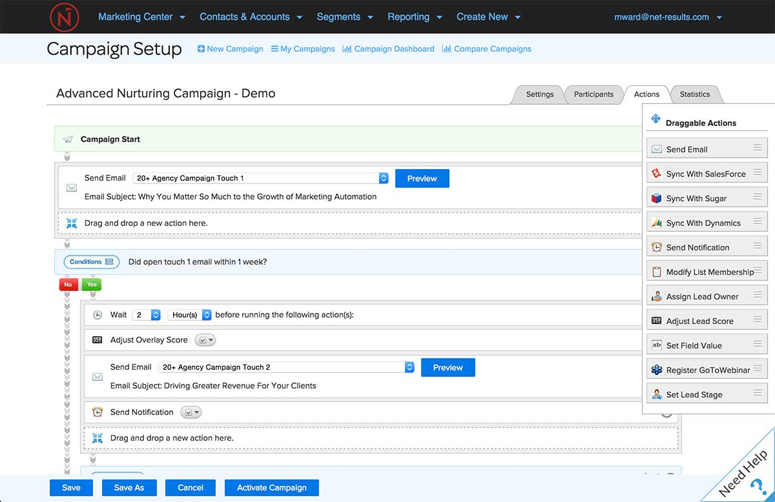Select the green Yes branch
This screenshot has width=775, height=502.
point(92,285)
